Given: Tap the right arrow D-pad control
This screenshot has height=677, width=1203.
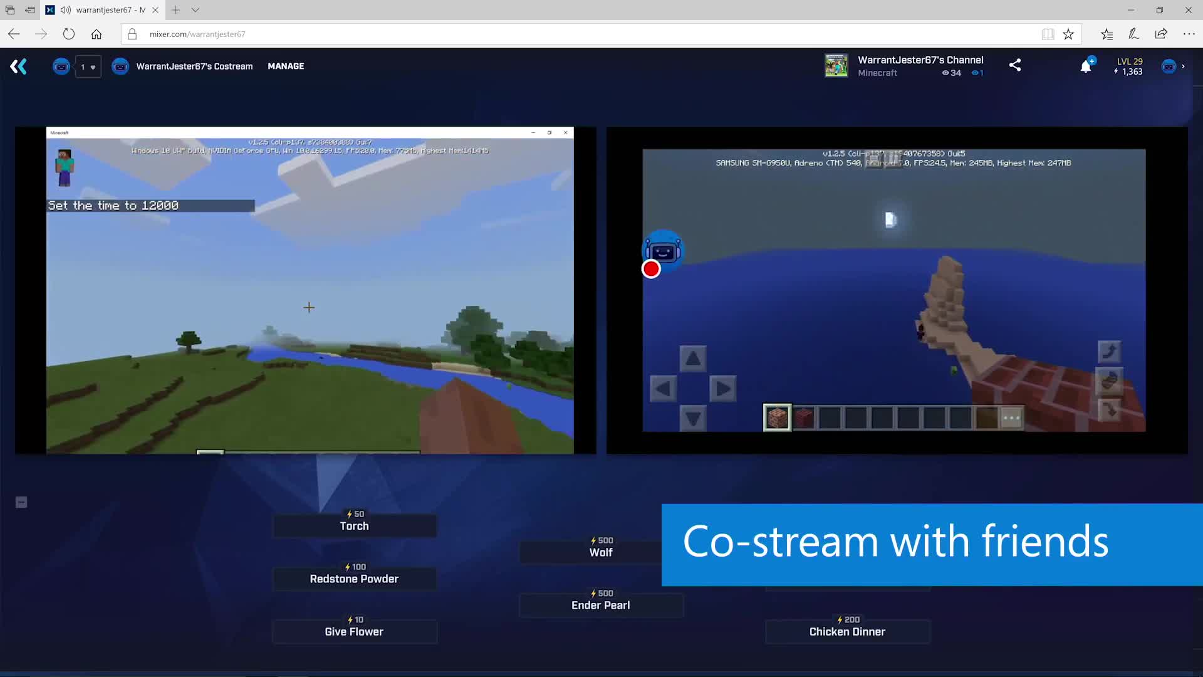Looking at the screenshot, I should 722,389.
